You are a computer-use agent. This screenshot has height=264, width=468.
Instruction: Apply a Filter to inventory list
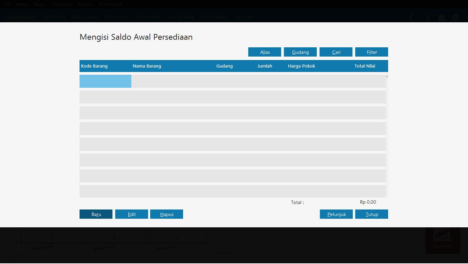click(x=372, y=52)
